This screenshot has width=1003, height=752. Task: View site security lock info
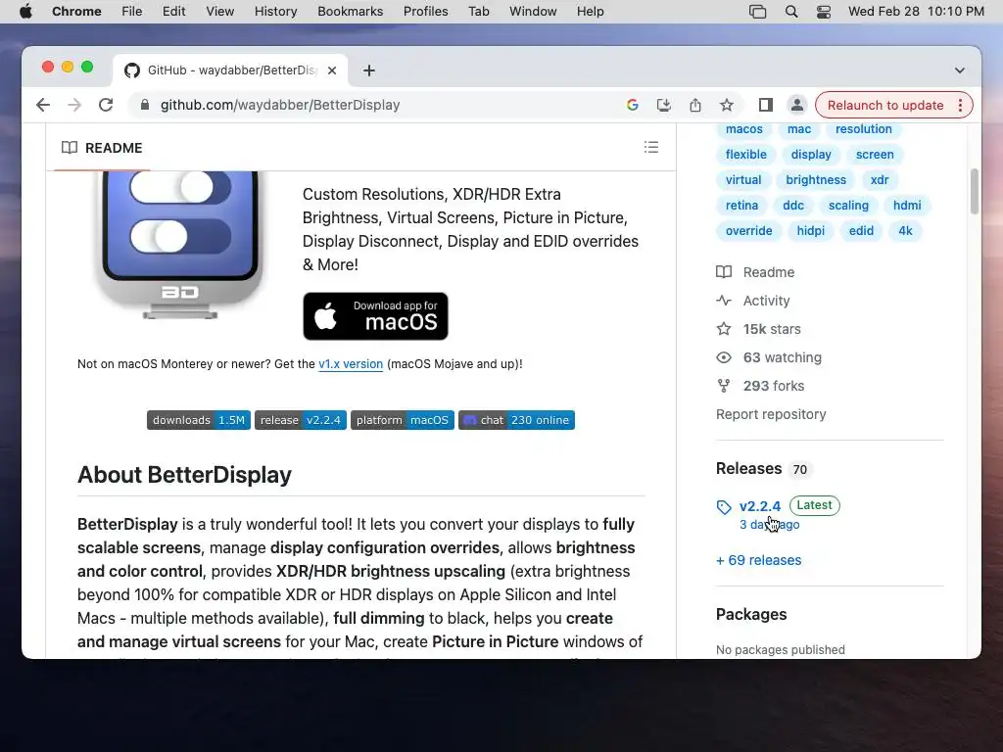[145, 105]
